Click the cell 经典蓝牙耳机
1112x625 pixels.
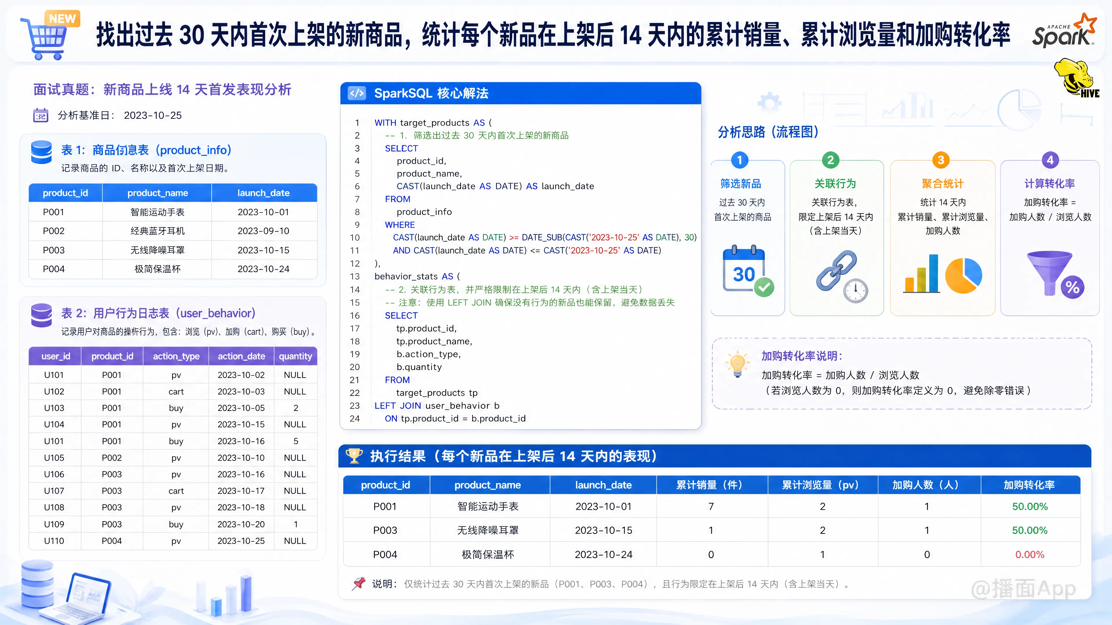click(158, 231)
